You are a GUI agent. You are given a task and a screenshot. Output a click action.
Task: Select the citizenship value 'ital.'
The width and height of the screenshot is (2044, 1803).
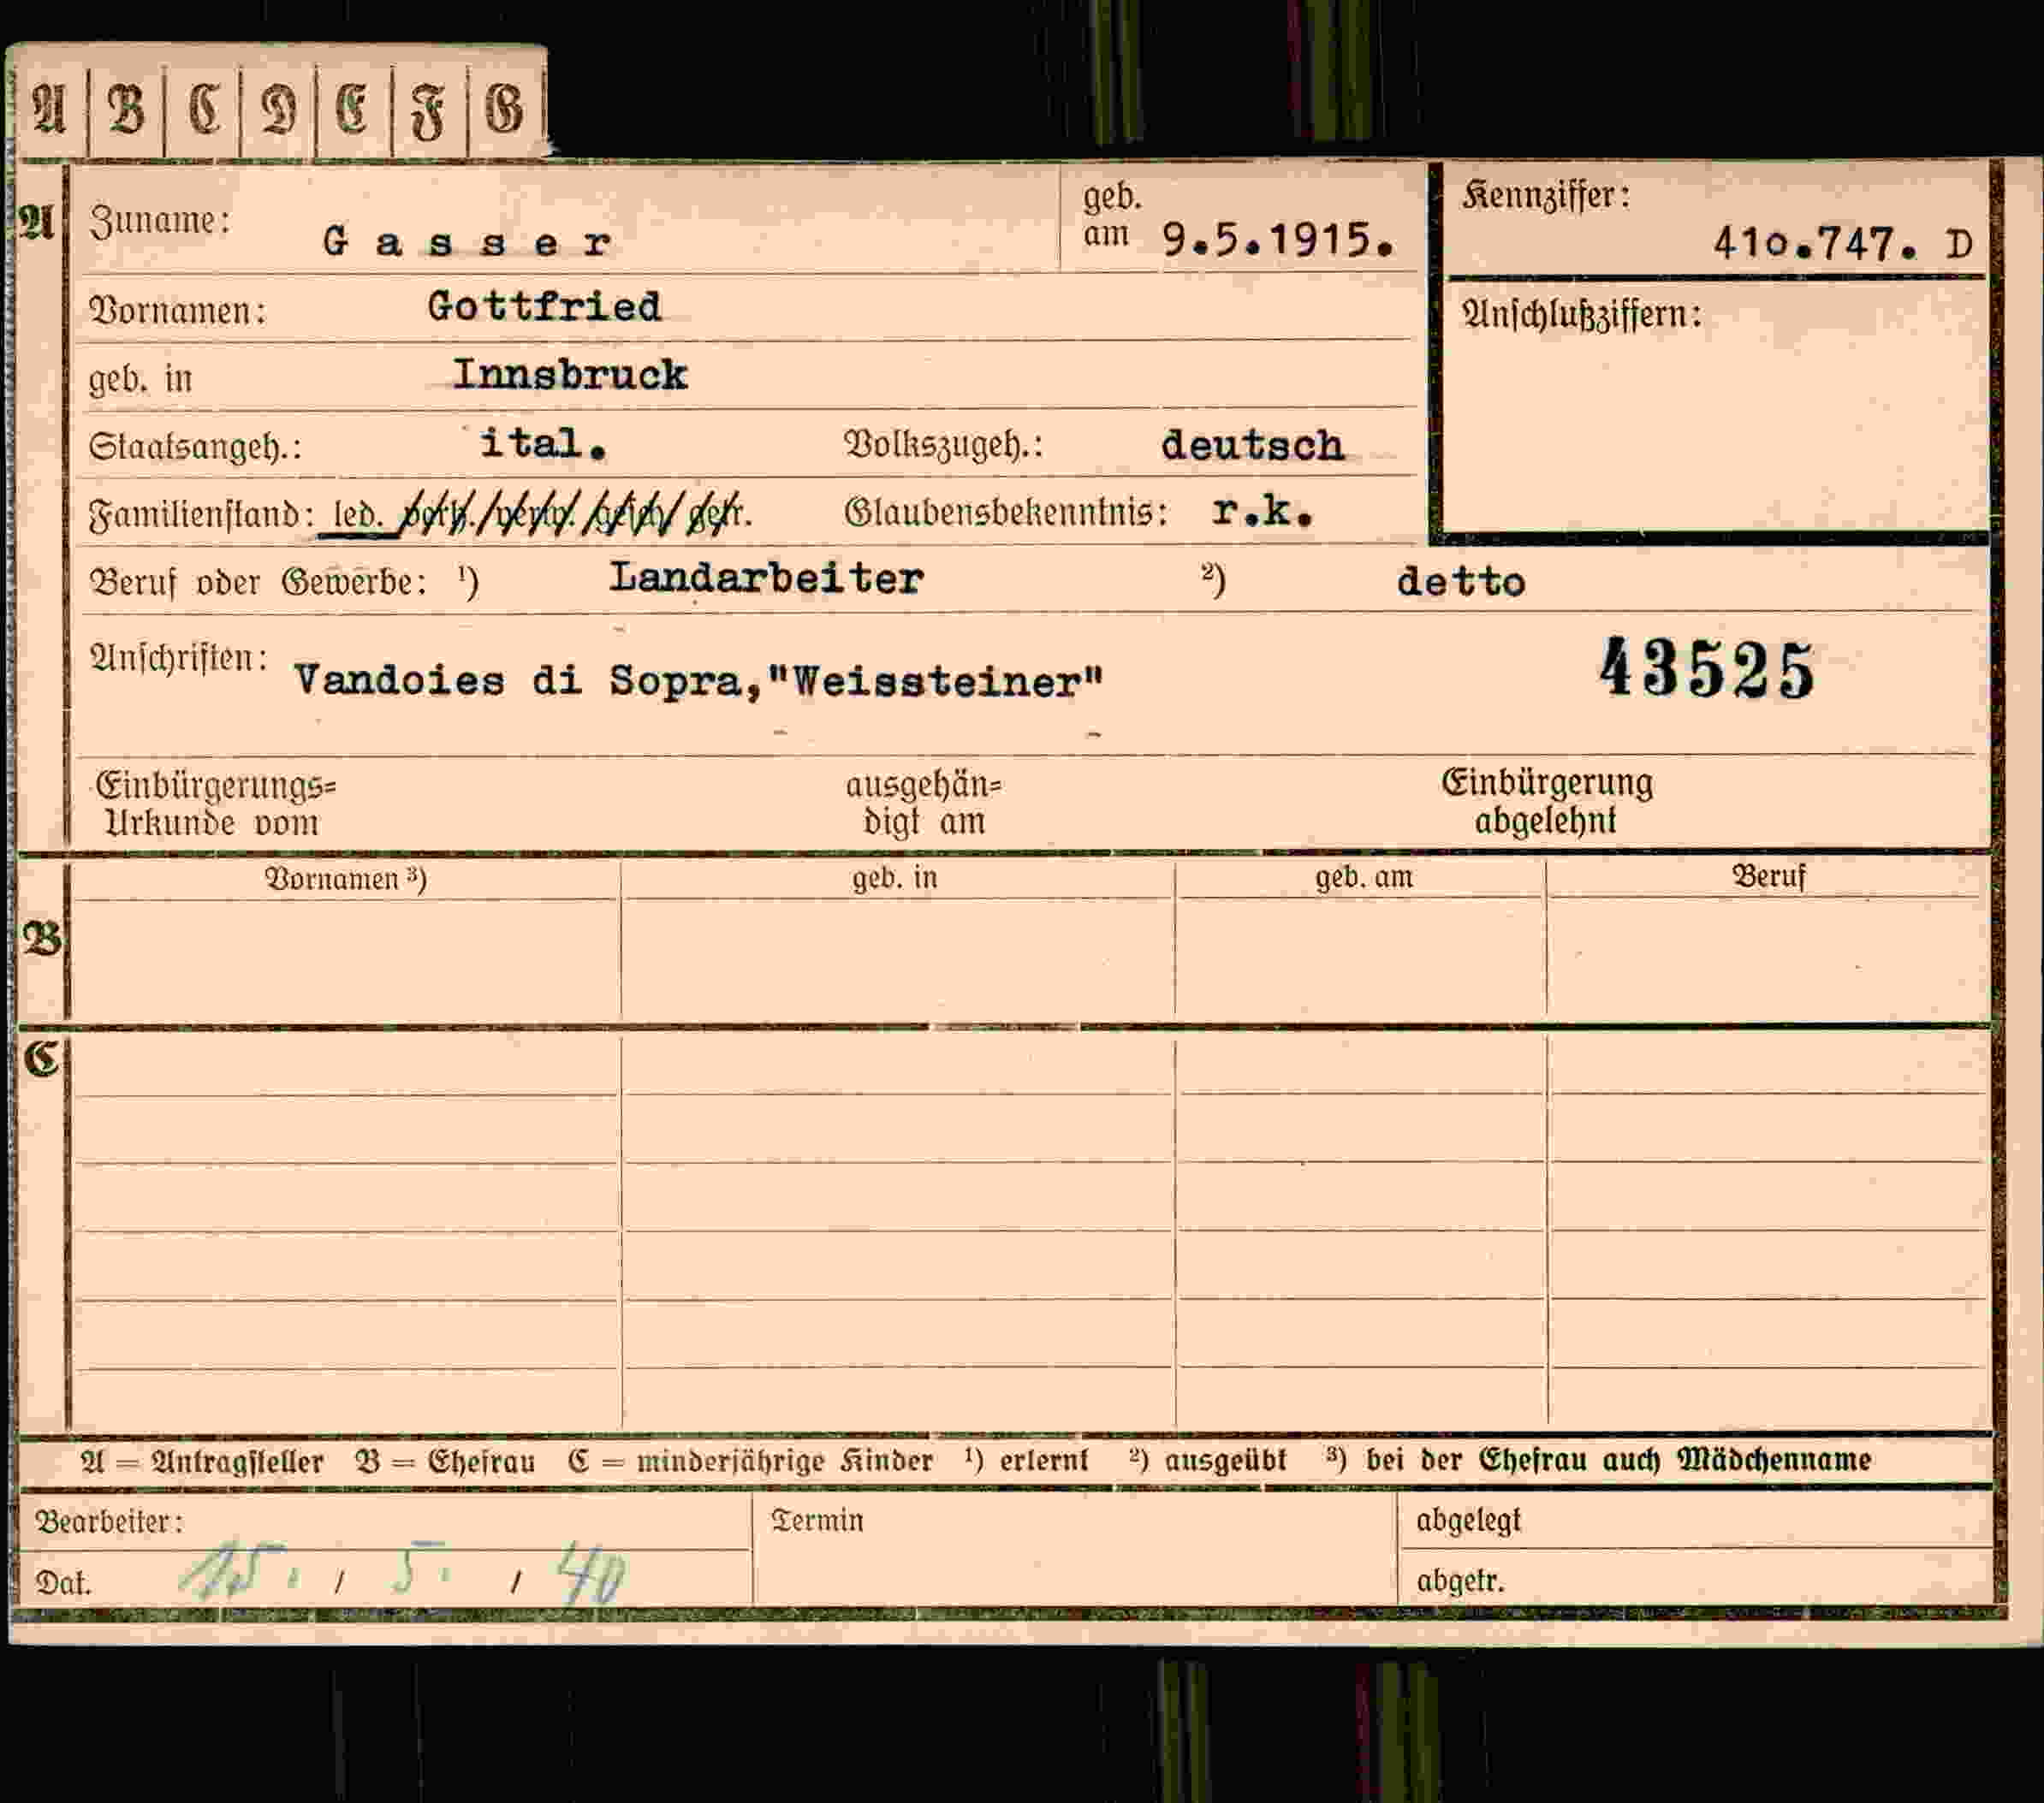[x=543, y=443]
